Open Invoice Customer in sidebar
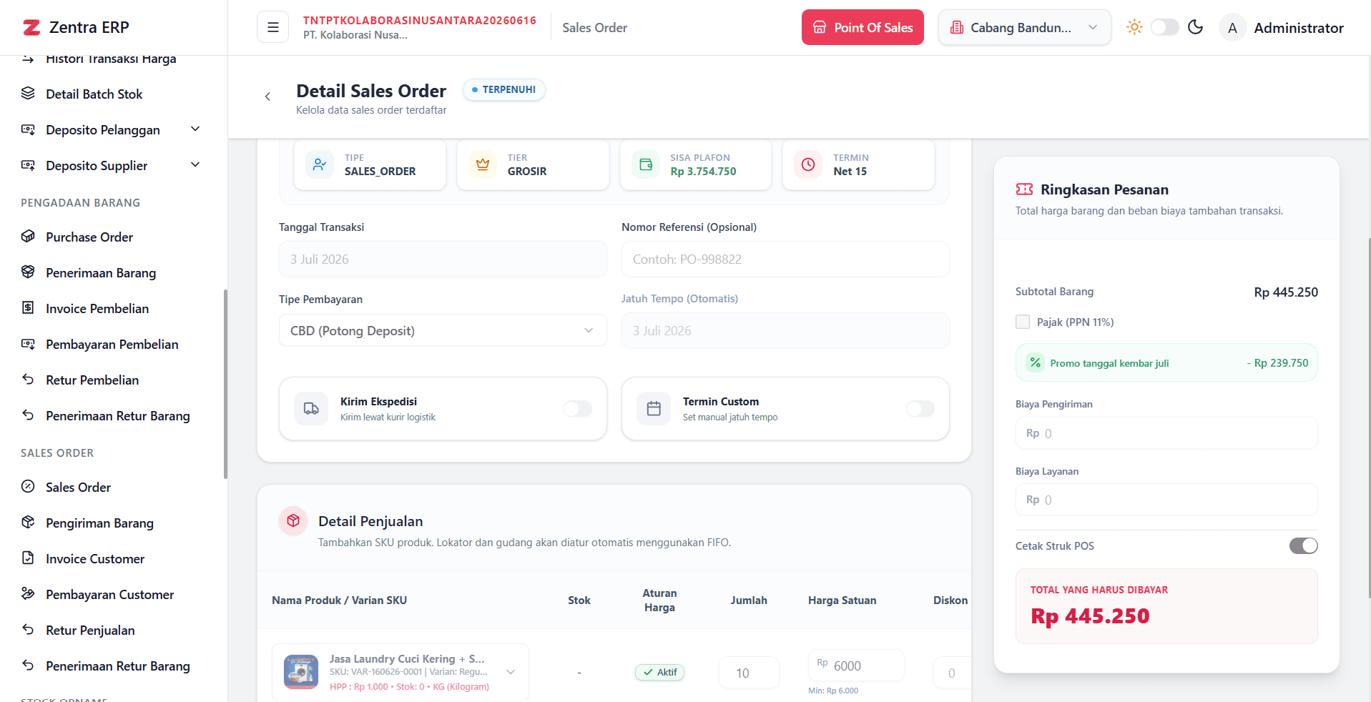Viewport: 1371px width, 702px height. 94,558
